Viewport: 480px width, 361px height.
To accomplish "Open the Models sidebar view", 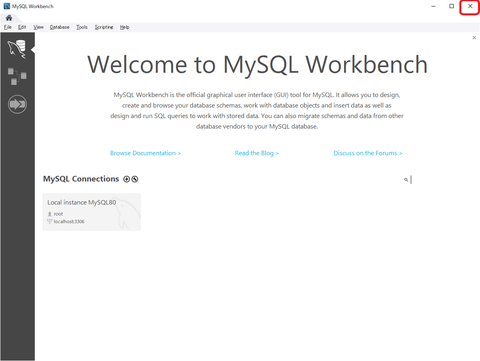I will pos(17,76).
